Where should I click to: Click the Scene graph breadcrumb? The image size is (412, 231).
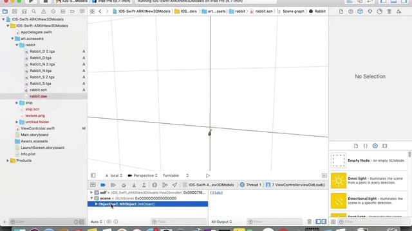coord(290,12)
